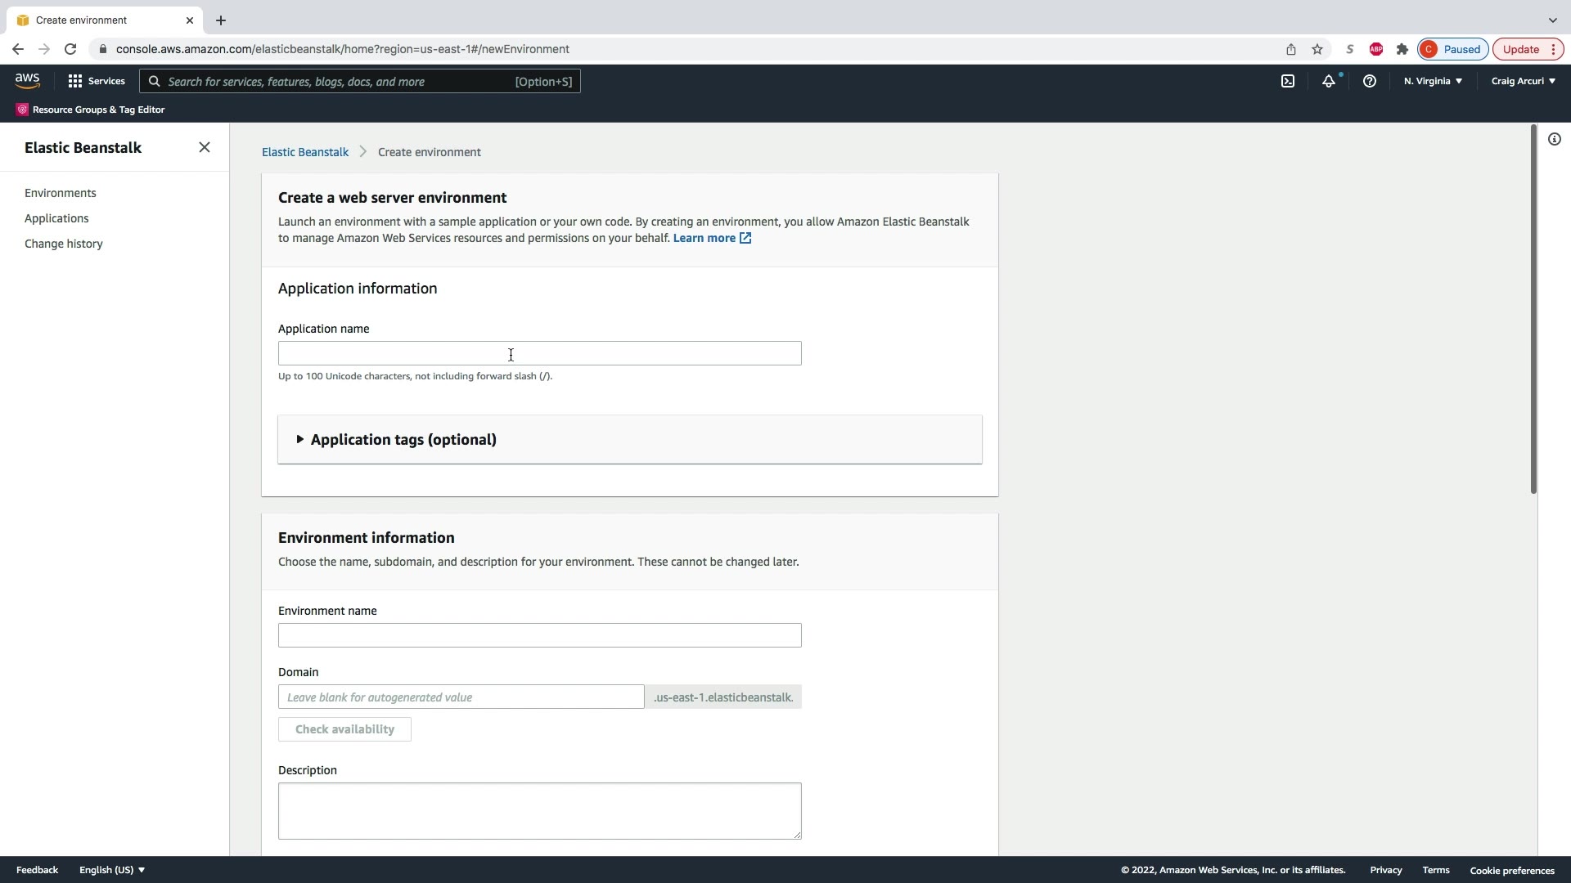Close the Elastic Beanstalk sidebar
Viewport: 1571px width, 883px height.
pos(205,147)
